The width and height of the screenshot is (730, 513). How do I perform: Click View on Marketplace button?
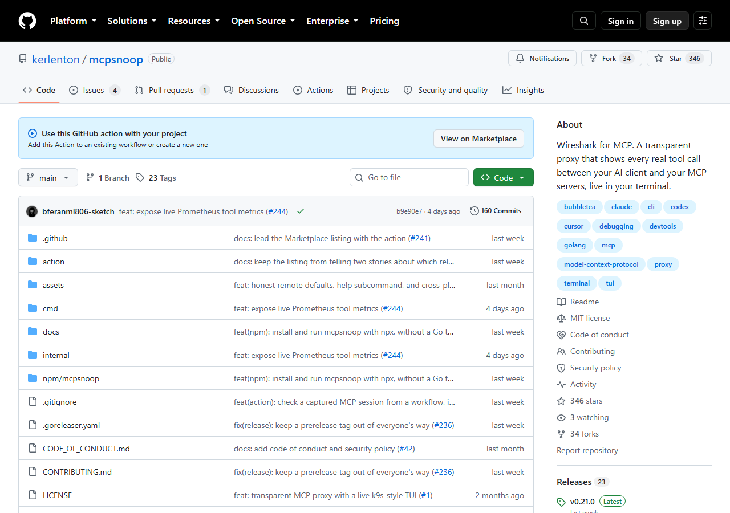pyautogui.click(x=478, y=139)
